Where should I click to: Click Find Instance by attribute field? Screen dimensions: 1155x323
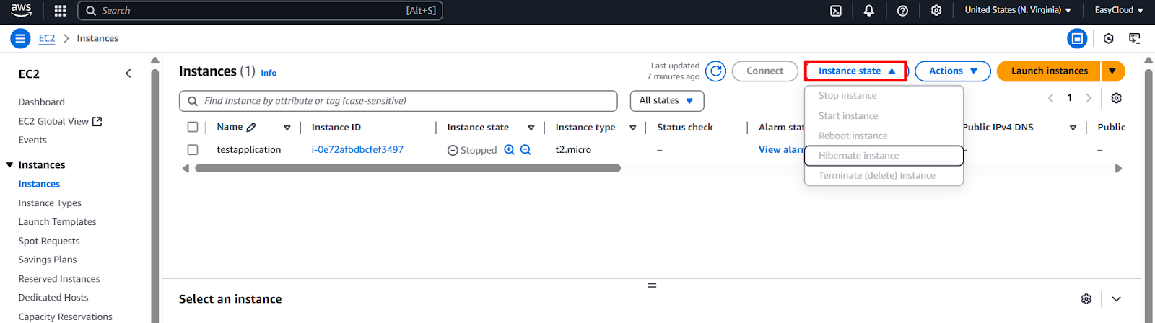398,101
